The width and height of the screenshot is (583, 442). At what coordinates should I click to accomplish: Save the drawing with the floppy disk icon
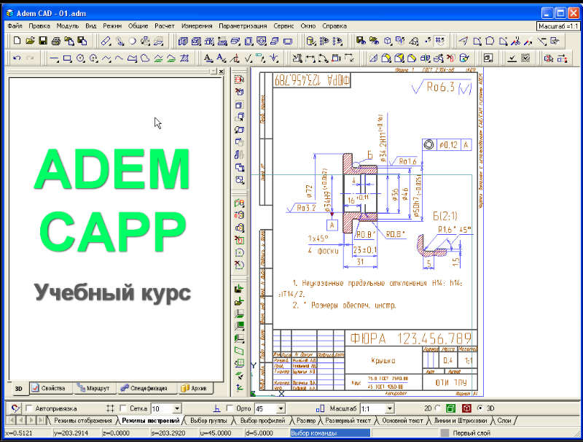point(43,41)
